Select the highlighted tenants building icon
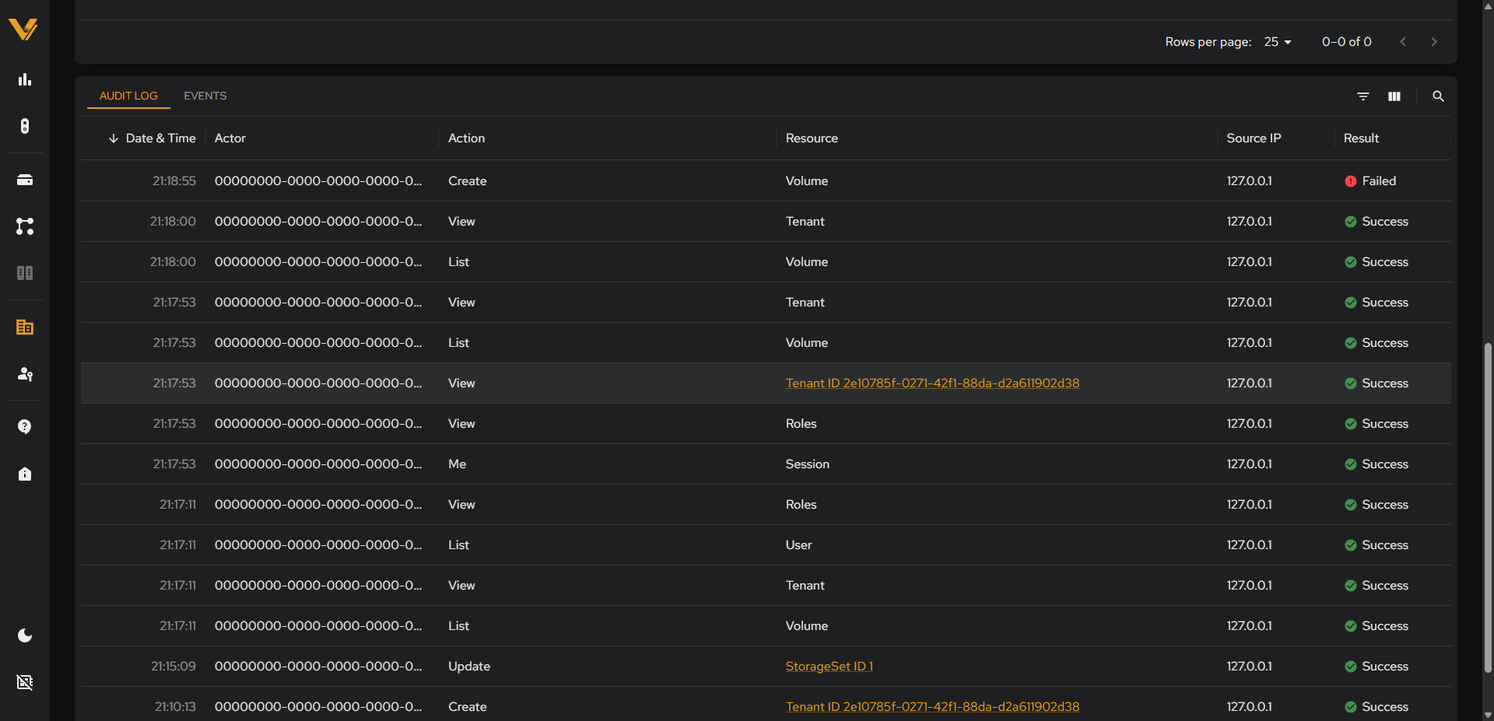 point(25,327)
